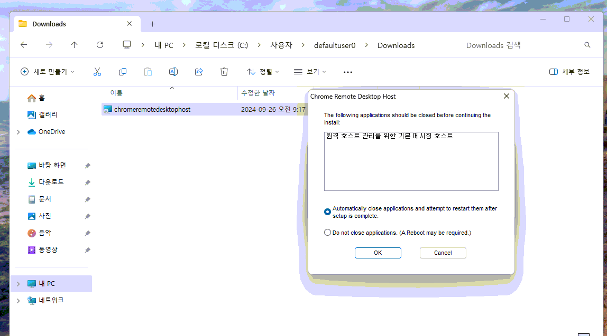Screen dimensions: 607x336
Task: Open the 새로 만들기 dropdown
Action: (47, 72)
